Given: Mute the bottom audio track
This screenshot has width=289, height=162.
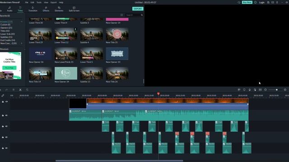Looking at the screenshot, I should point(6,148).
